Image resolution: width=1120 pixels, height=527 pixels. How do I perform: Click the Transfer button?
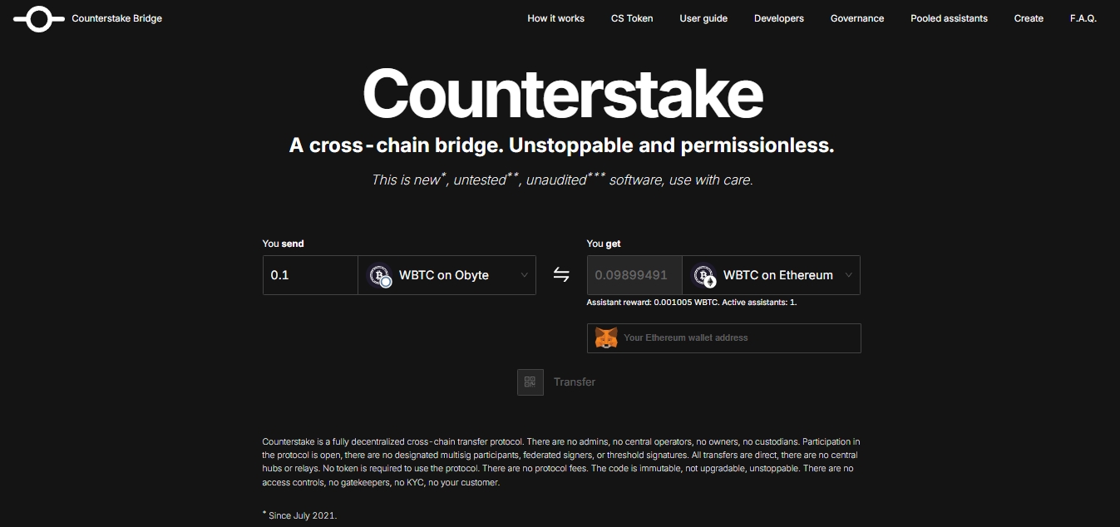[x=575, y=382]
